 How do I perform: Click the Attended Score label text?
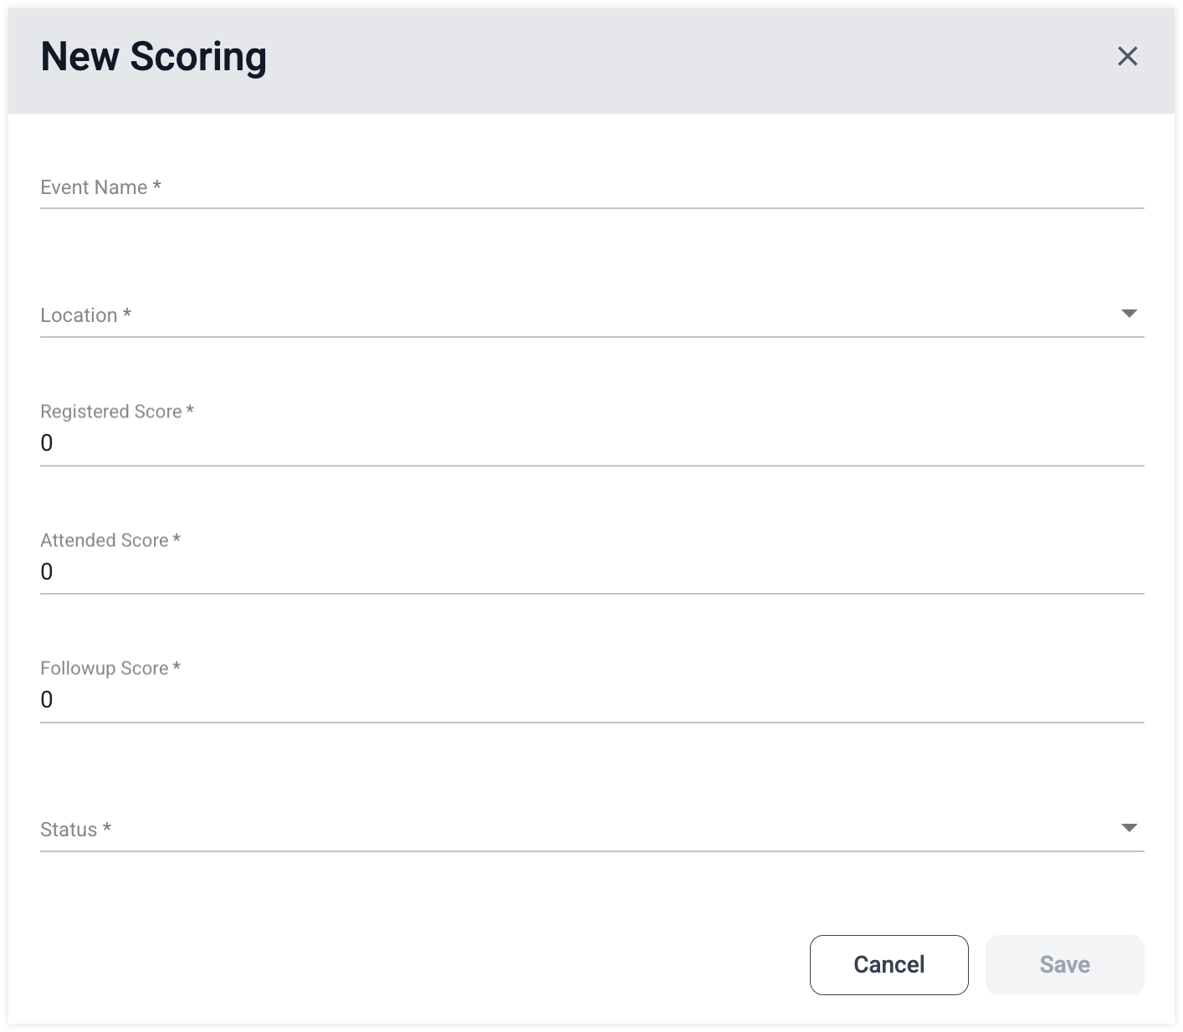tap(105, 540)
